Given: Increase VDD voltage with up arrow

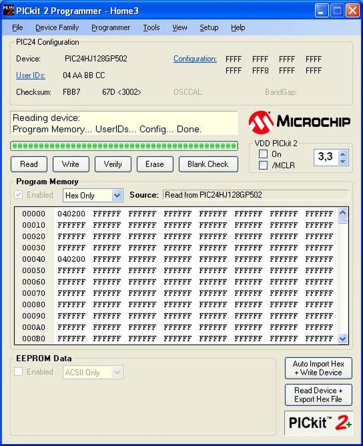Looking at the screenshot, I should pyautogui.click(x=343, y=155).
